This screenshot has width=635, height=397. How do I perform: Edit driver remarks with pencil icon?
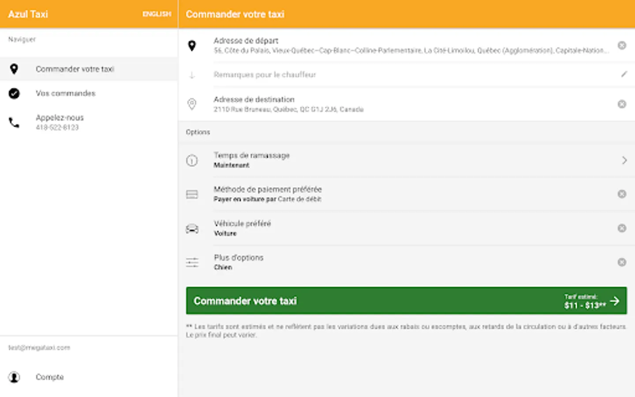click(624, 75)
